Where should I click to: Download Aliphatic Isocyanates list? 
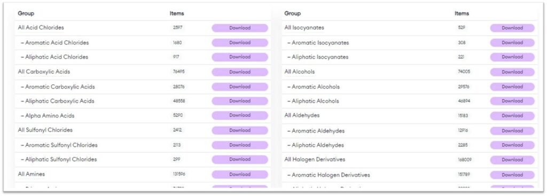click(x=512, y=57)
